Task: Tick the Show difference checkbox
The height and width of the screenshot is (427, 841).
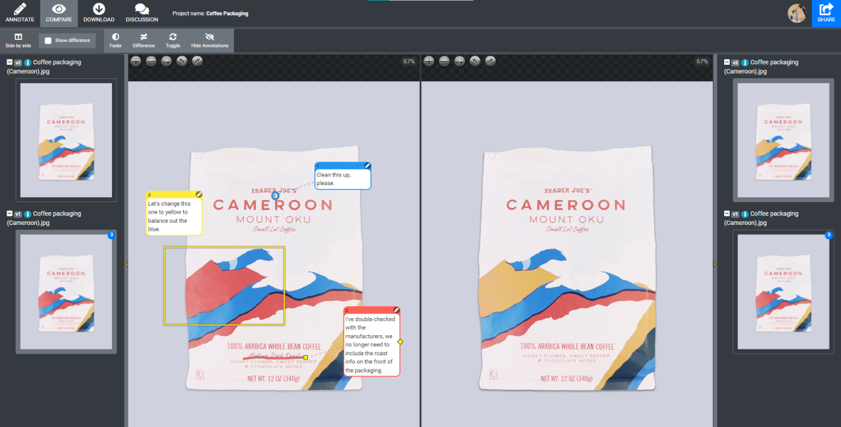Action: (48, 41)
